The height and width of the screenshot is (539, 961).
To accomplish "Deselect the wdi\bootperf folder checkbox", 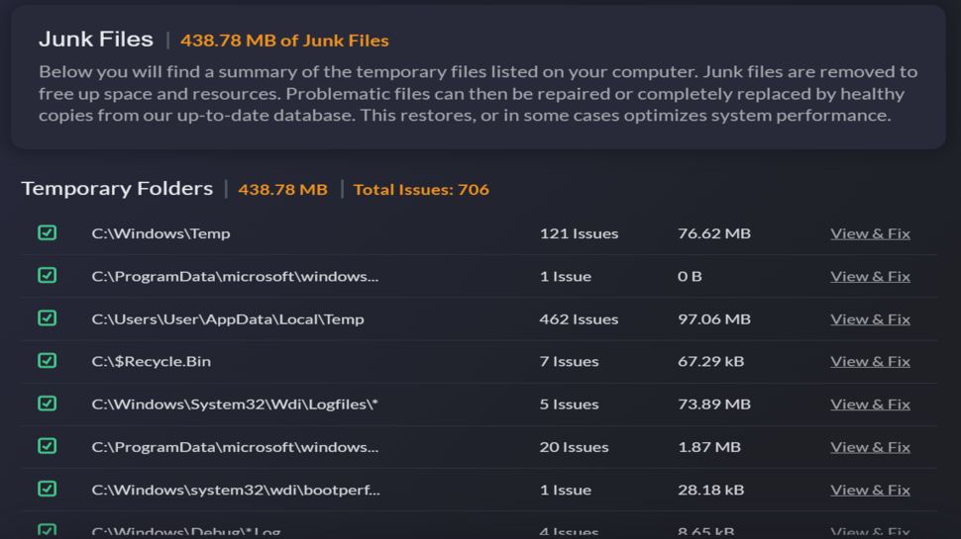I will click(x=47, y=489).
